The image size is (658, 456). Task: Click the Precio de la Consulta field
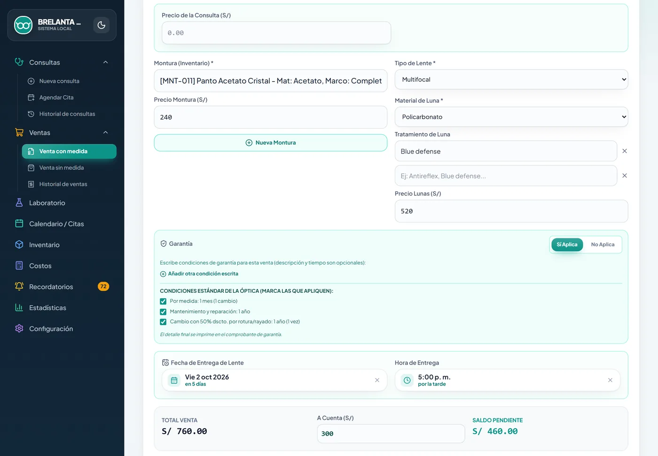tap(276, 33)
